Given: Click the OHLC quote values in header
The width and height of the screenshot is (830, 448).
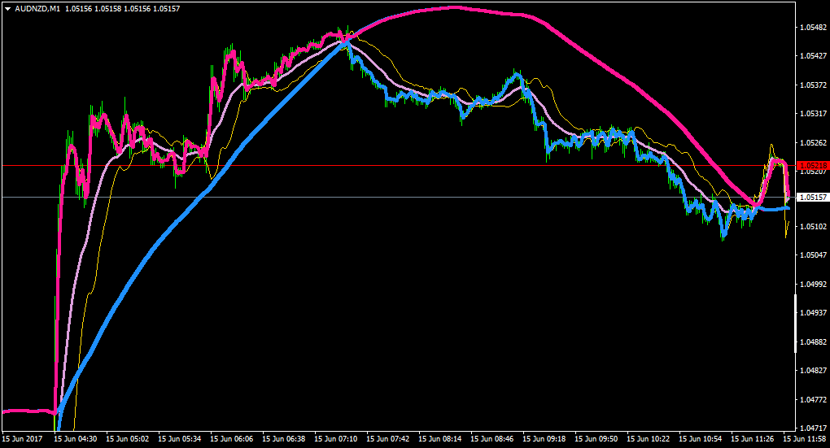Looking at the screenshot, I should (x=122, y=9).
